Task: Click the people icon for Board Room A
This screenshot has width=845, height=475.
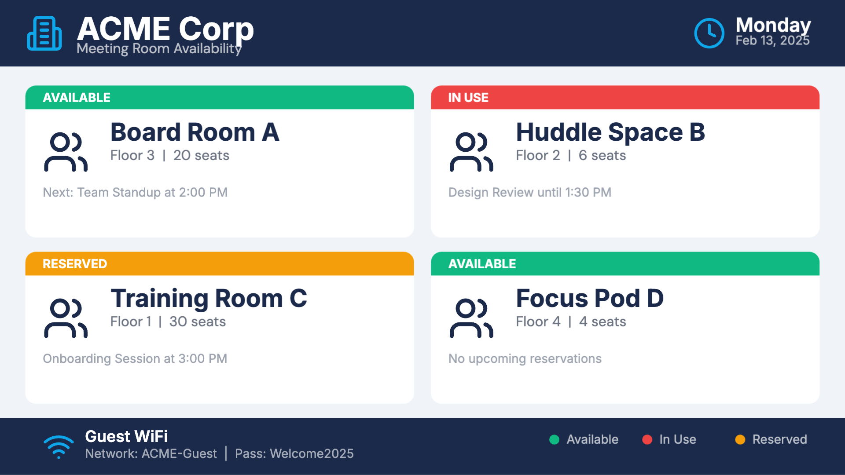Action: click(x=66, y=152)
